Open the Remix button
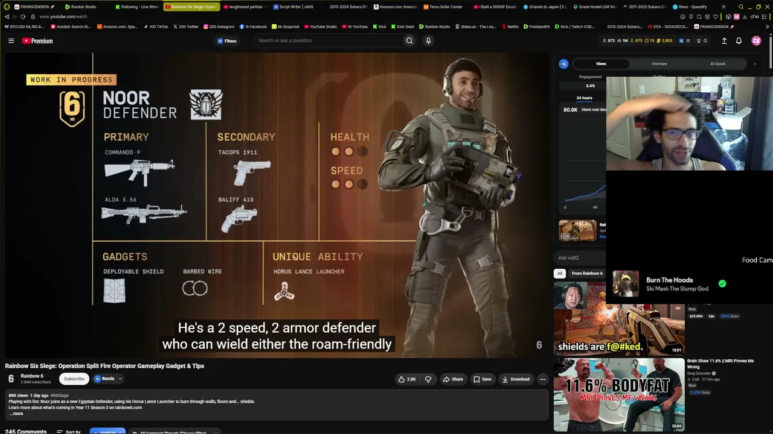773x434 pixels. (104, 379)
